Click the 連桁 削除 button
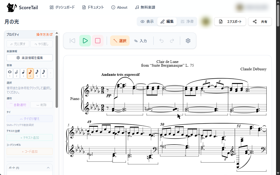The image size is (280, 175). pyautogui.click(x=41, y=105)
